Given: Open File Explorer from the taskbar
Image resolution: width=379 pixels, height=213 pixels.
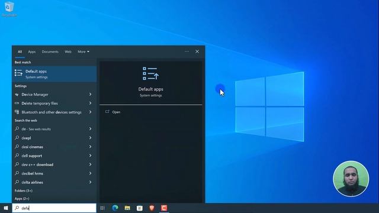Looking at the screenshot, I should tap(127, 208).
